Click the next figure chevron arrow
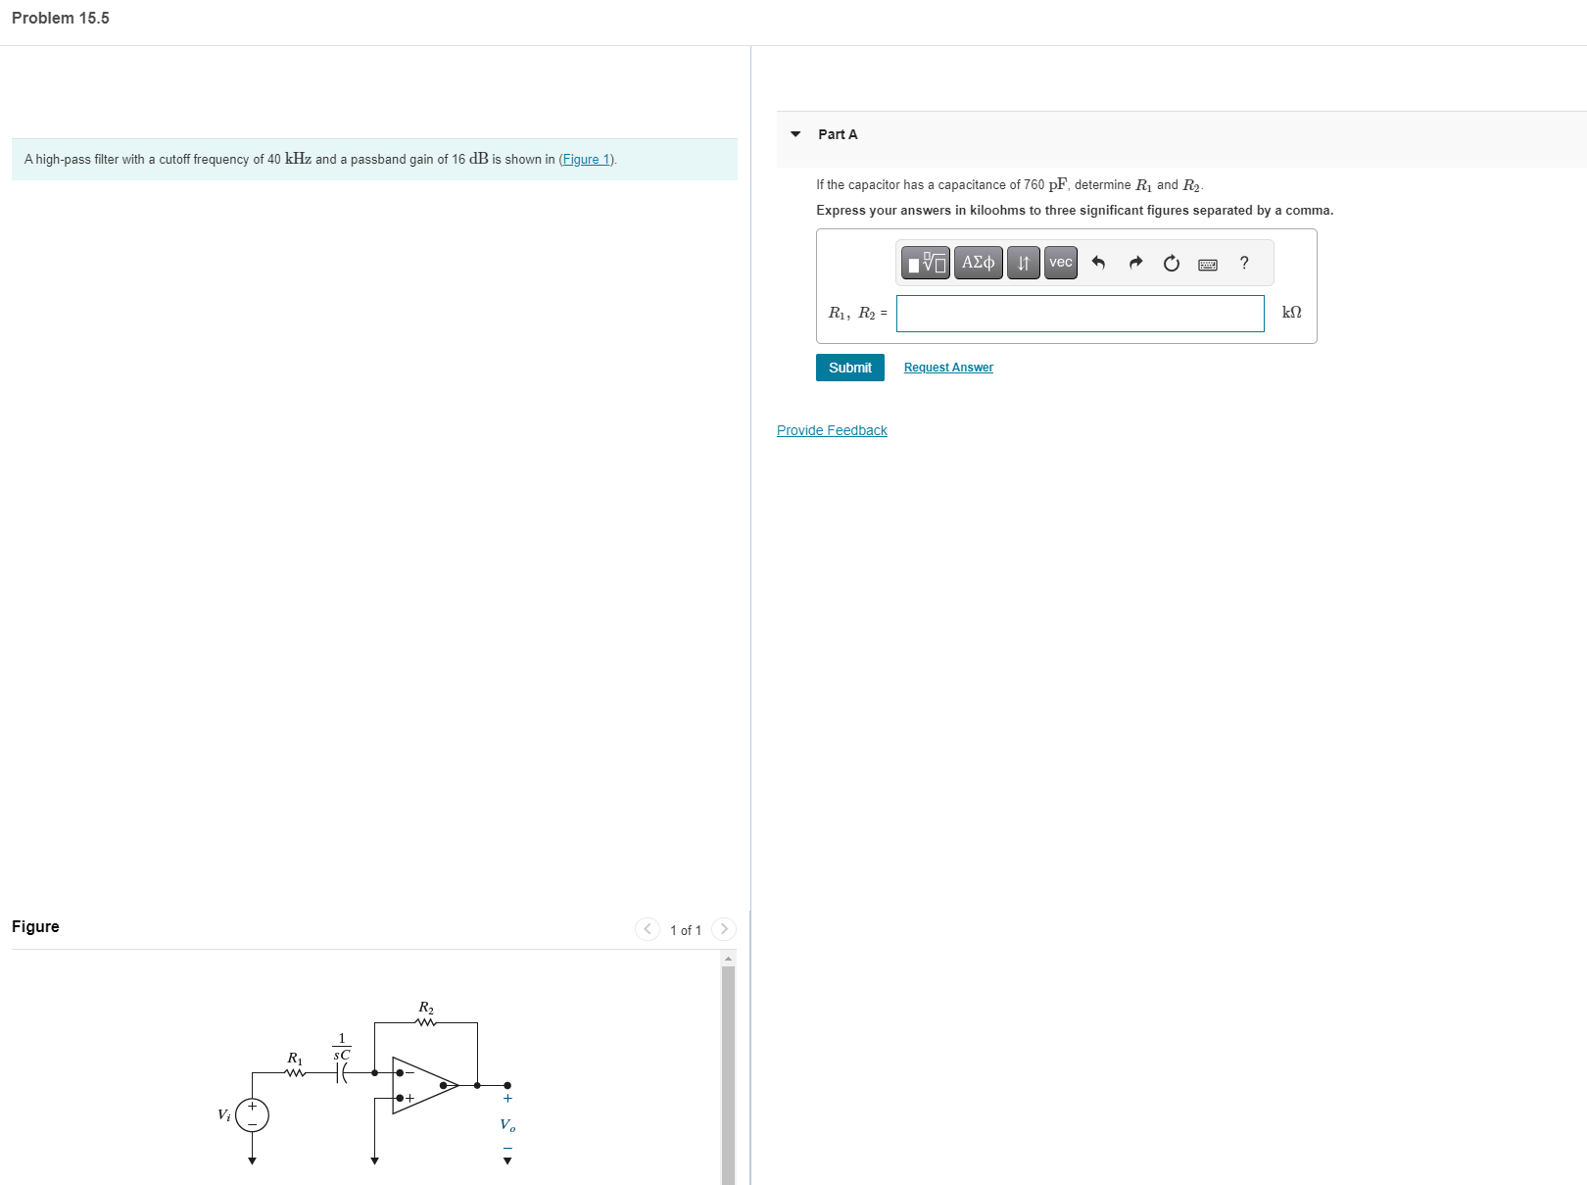 (x=723, y=929)
